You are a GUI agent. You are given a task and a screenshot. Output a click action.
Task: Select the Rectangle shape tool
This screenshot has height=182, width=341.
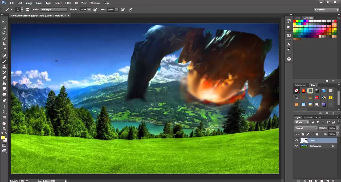click(4, 117)
